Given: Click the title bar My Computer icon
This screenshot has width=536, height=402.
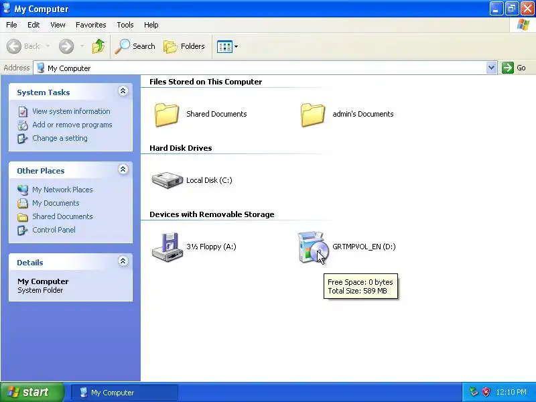Looking at the screenshot, I should (x=7, y=8).
